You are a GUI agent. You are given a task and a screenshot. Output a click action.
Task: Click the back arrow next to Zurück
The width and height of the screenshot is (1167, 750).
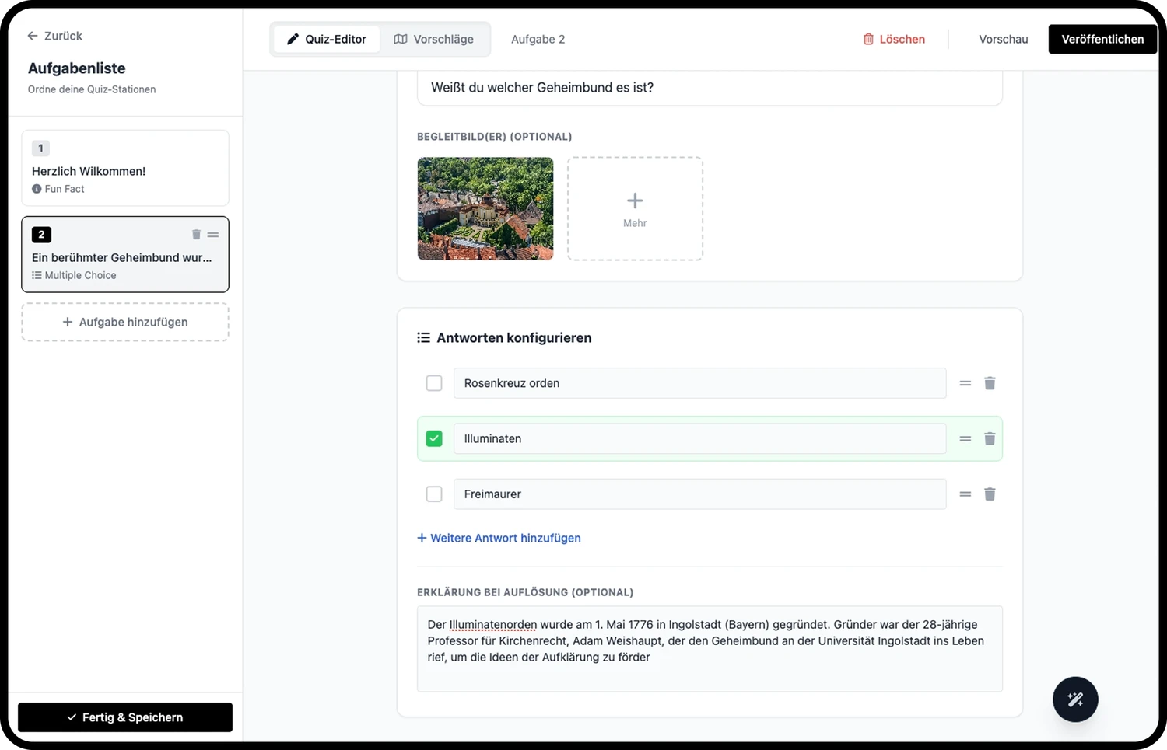coord(32,36)
